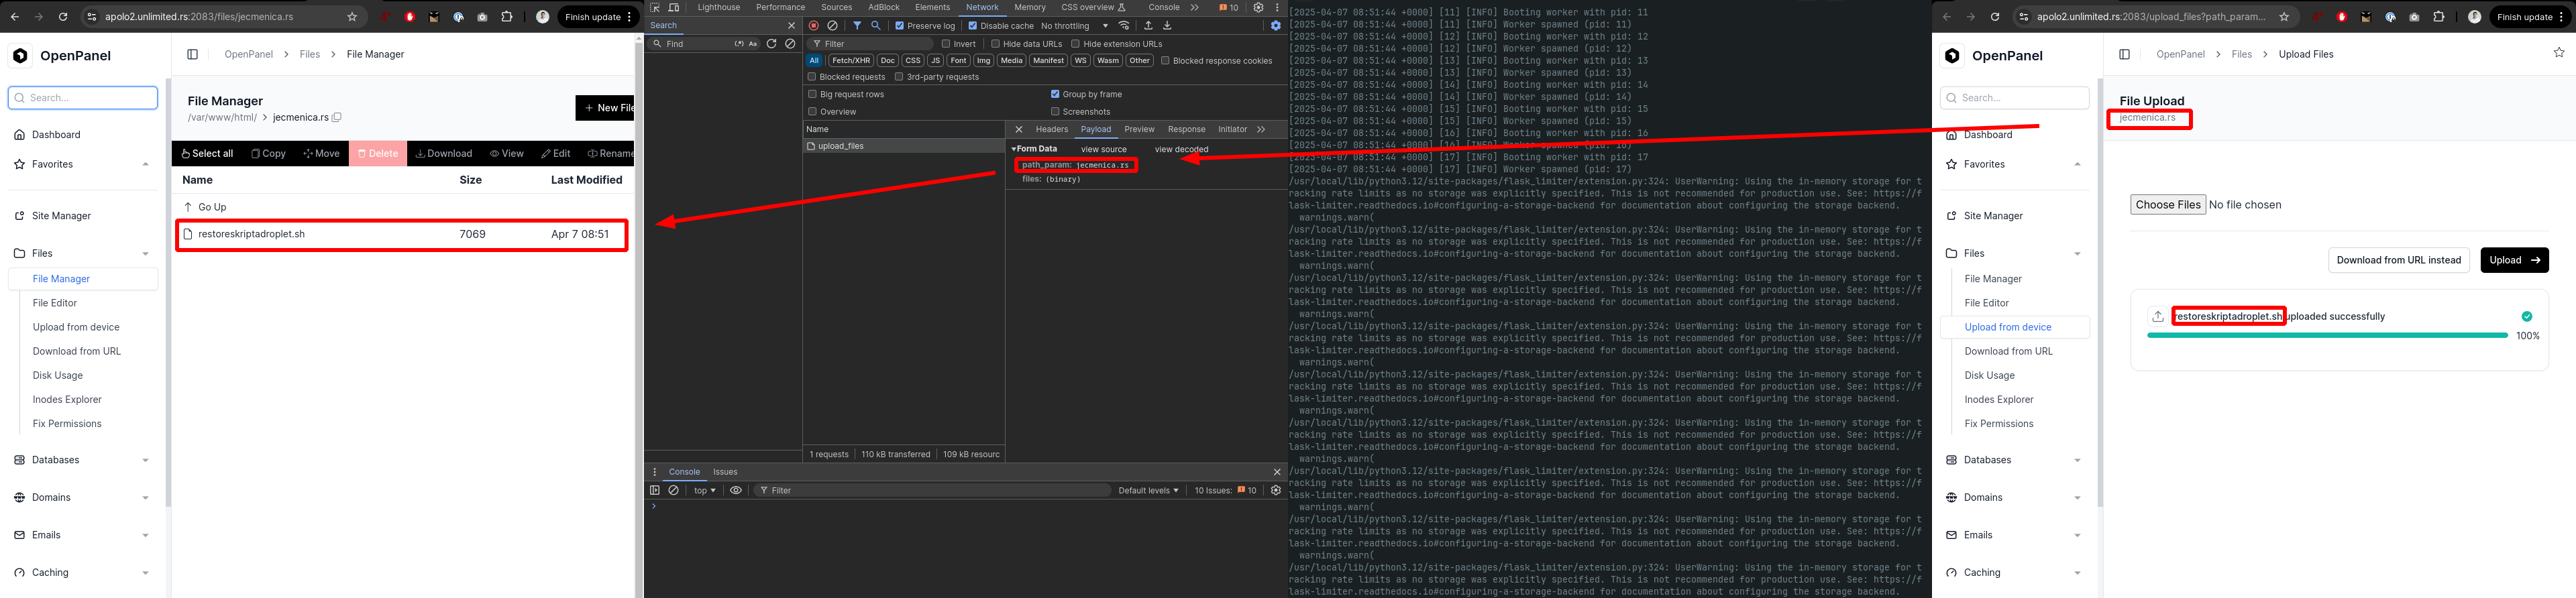Show more DevTools panel tabs chevron
The image size is (2576, 598).
click(x=1195, y=7)
